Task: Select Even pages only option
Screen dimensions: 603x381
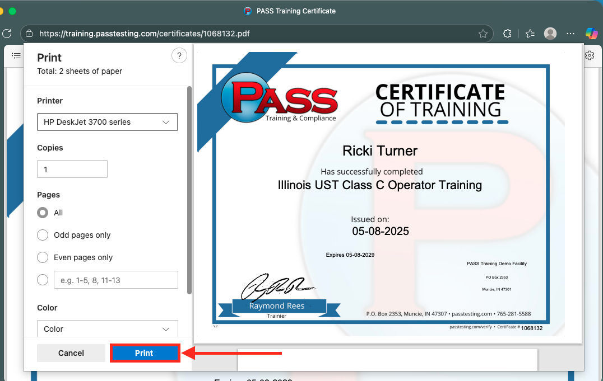Action: [x=43, y=257]
